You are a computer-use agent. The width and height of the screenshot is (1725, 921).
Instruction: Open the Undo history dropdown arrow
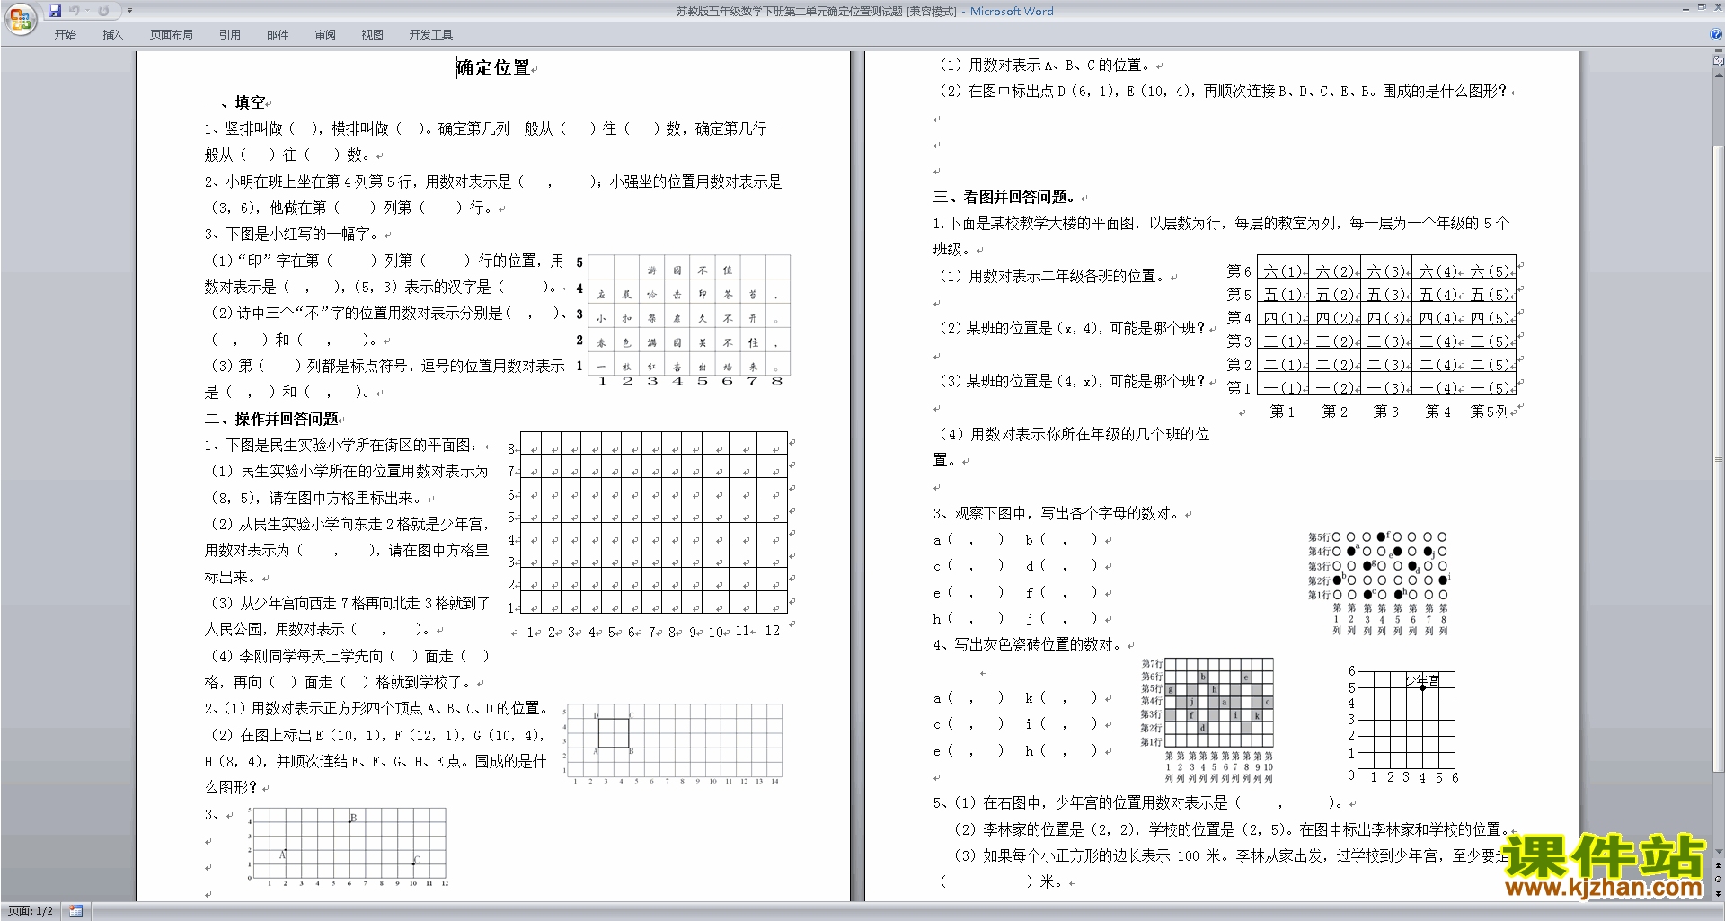(x=87, y=11)
